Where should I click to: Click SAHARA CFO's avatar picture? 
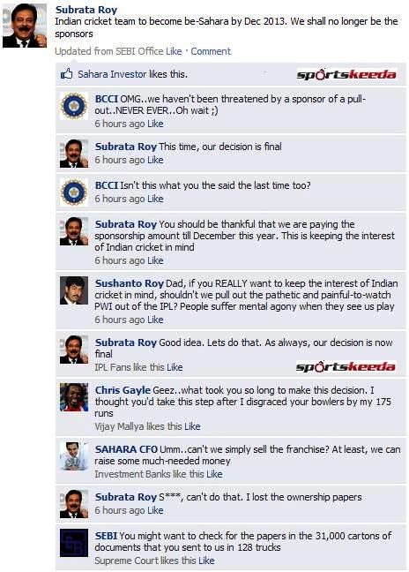pyautogui.click(x=74, y=456)
